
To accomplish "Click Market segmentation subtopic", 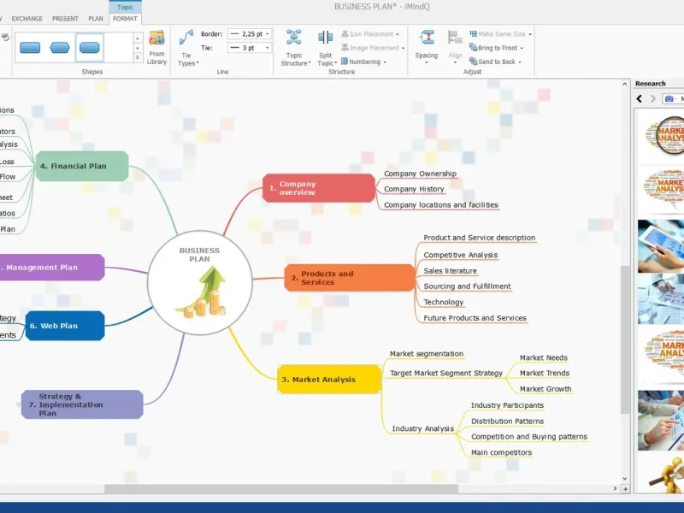I will 427,354.
